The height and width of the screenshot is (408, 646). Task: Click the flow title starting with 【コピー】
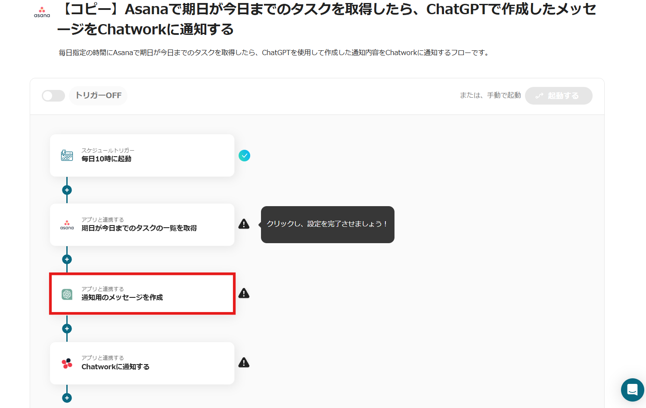click(x=327, y=19)
